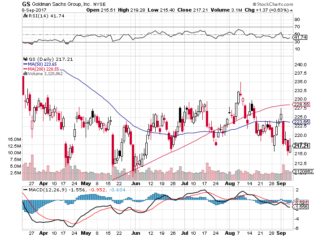Click Jul on the MACD panel date axis
The height and width of the screenshot is (237, 314).
click(185, 233)
